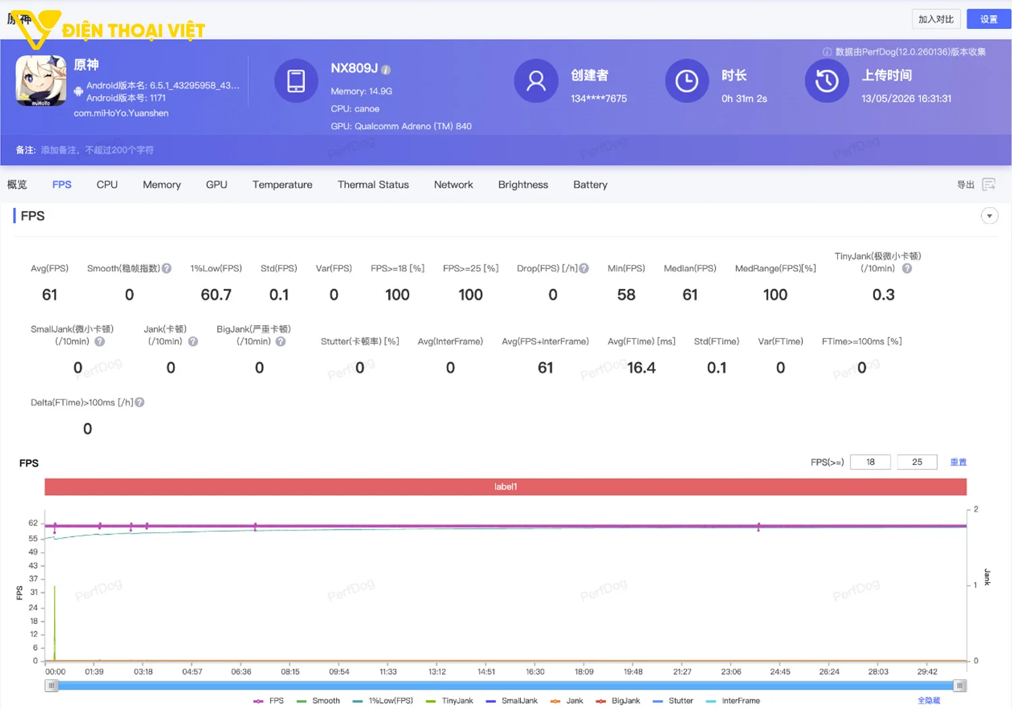Click the red label1 bar
This screenshot has height=709, width=1012.
[x=505, y=486]
